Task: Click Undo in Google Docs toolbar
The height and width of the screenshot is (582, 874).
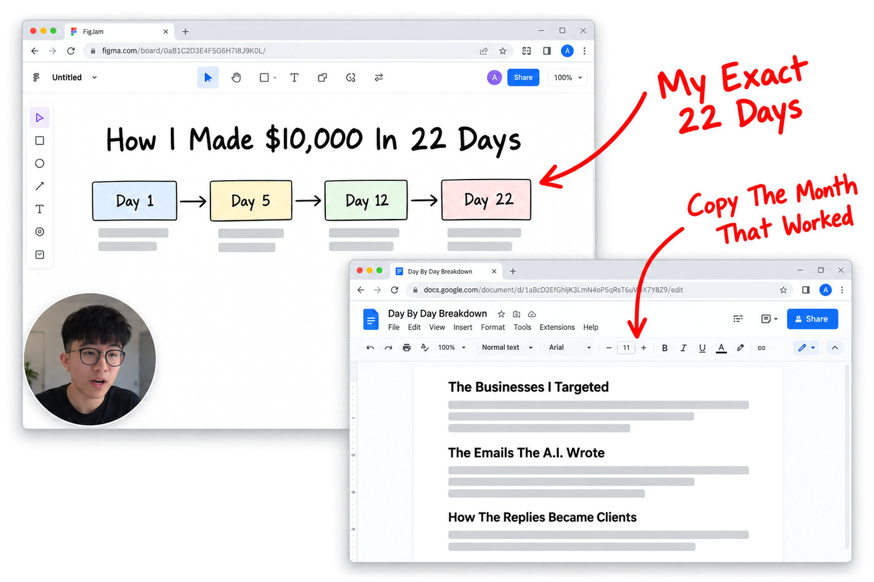Action: pos(370,347)
